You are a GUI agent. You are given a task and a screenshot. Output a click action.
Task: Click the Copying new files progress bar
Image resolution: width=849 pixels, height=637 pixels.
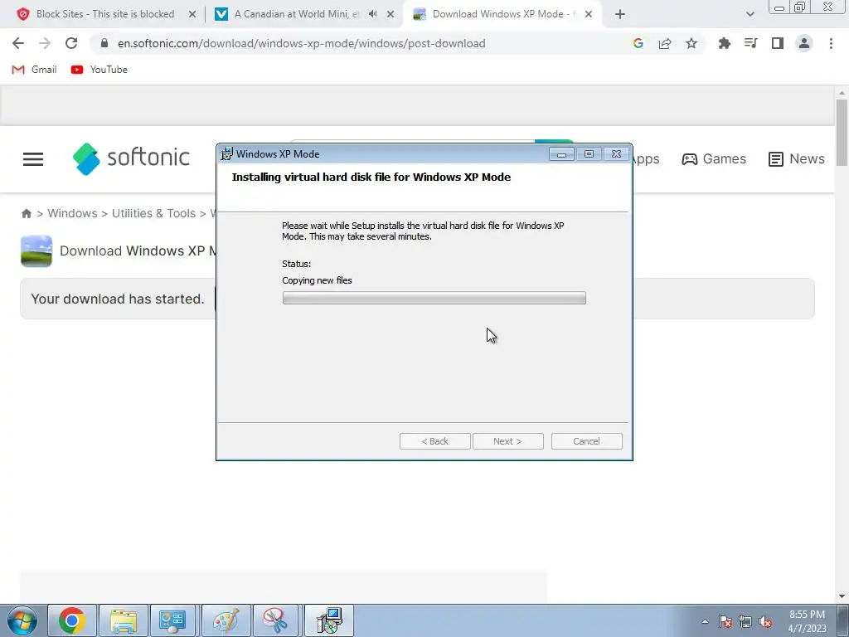434,298
